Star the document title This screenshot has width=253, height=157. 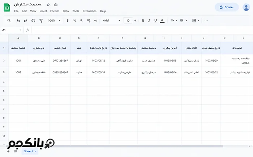48,5
